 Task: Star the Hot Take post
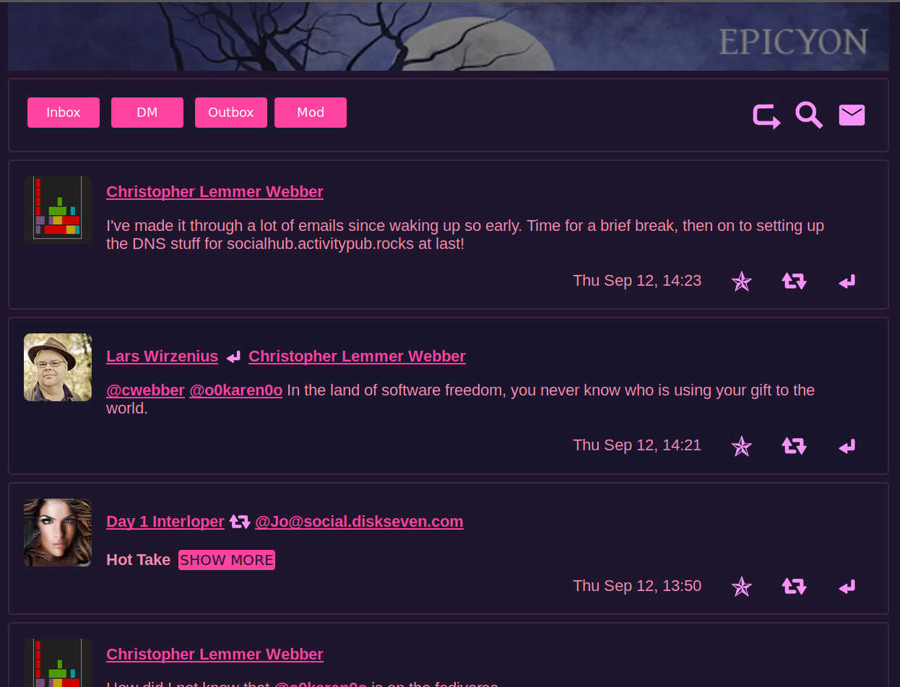pyautogui.click(x=741, y=587)
